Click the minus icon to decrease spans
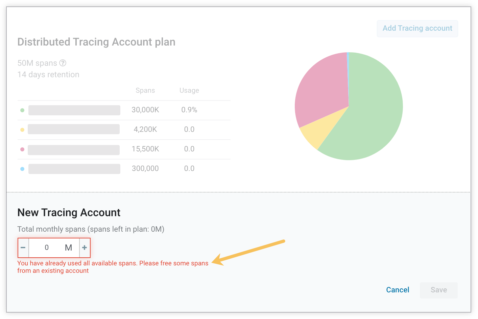478x319 pixels. point(23,248)
